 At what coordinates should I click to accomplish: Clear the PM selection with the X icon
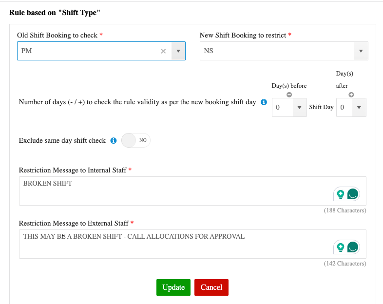tap(163, 51)
